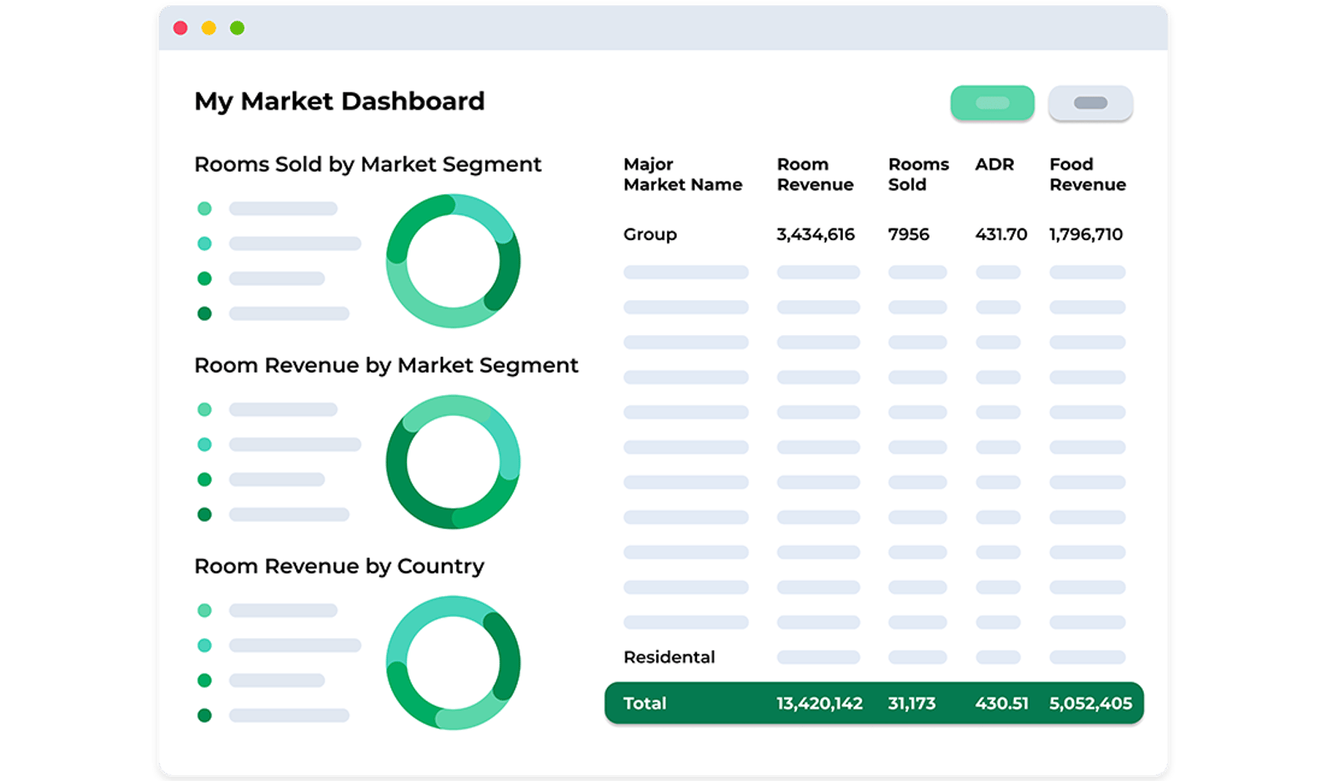
Task: Click the Group ADR value 431.70
Action: point(1001,234)
